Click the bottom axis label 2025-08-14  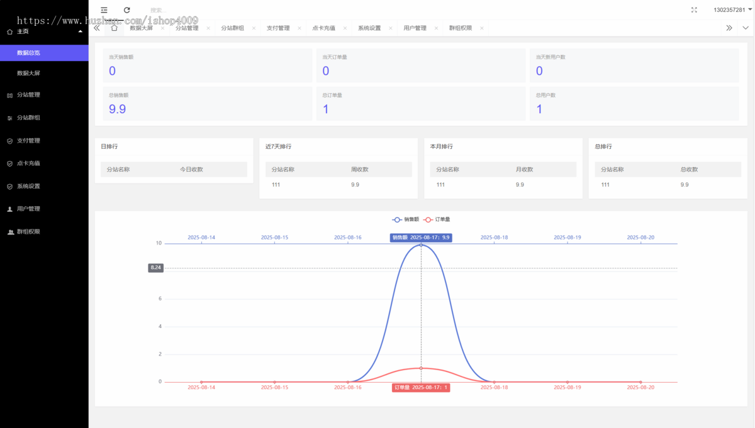pos(201,388)
